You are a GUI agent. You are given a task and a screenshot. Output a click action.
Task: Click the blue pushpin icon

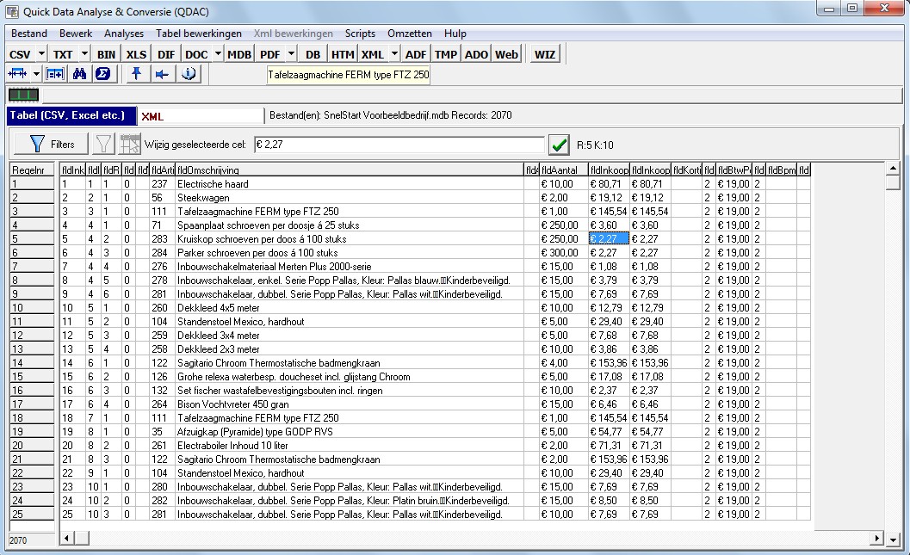tap(136, 74)
